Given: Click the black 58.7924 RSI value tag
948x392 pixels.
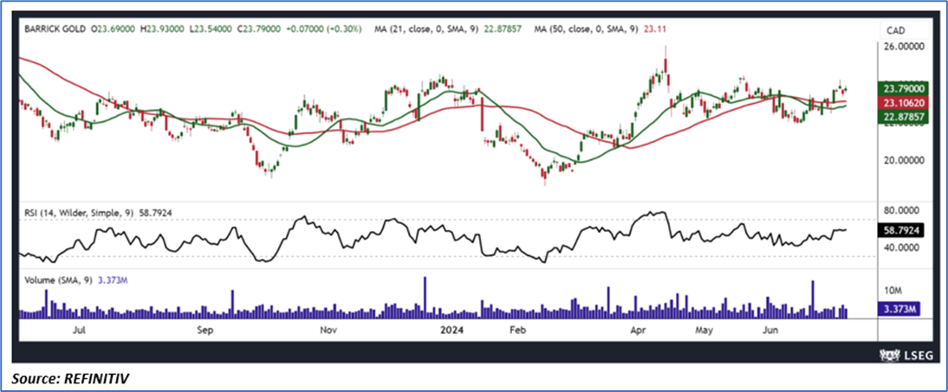Looking at the screenshot, I should click(901, 230).
